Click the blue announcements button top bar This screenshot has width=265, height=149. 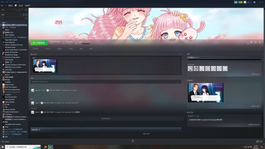[x=236, y=2]
